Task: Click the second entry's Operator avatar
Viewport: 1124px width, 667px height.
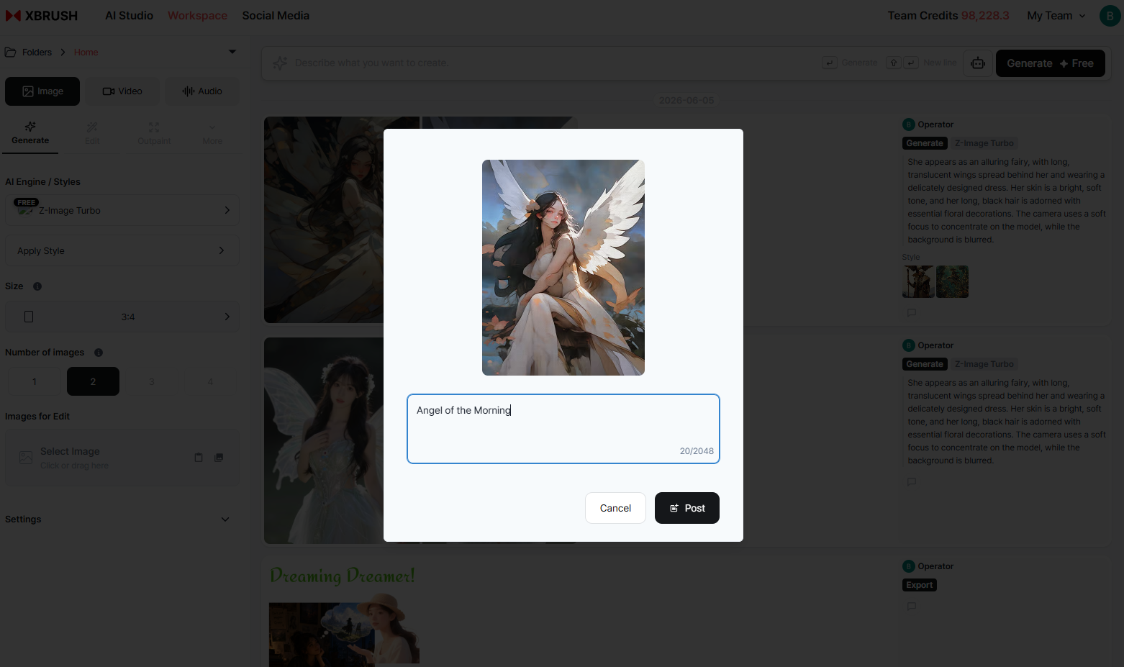Action: coord(909,345)
